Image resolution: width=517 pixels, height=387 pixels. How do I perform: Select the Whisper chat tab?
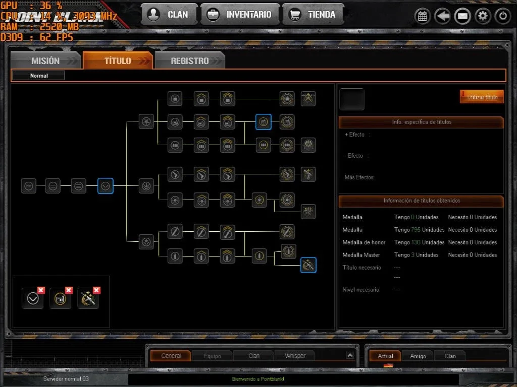point(295,356)
